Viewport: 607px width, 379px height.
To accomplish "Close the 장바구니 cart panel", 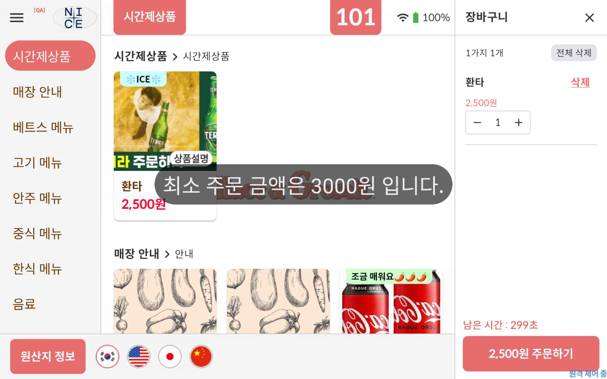I will point(589,18).
